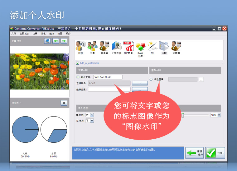
Task: Expand the 竖对齐 vertical alignment dropdown
Action: coord(92,121)
